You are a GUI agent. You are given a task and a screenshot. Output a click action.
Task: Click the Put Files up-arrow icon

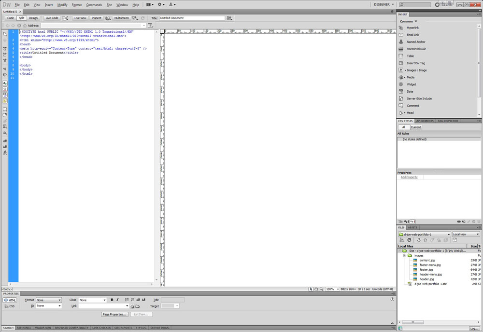425,240
